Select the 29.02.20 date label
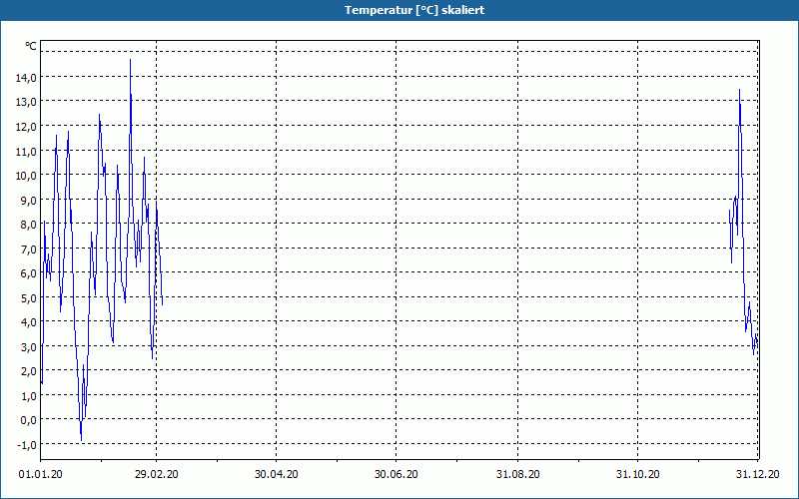 159,474
